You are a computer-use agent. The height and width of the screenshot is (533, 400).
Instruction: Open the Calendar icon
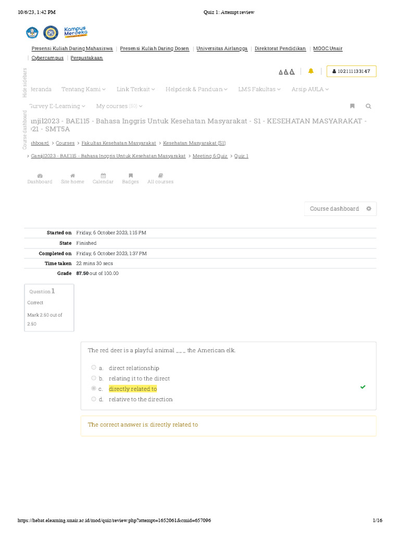[103, 176]
